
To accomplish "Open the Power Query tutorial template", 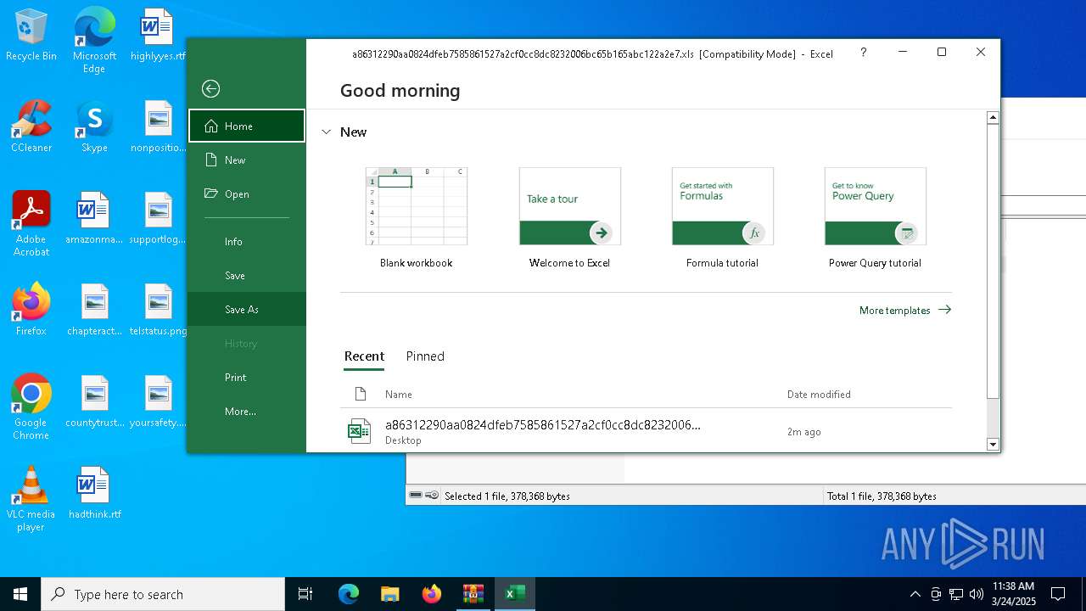I will coord(875,218).
